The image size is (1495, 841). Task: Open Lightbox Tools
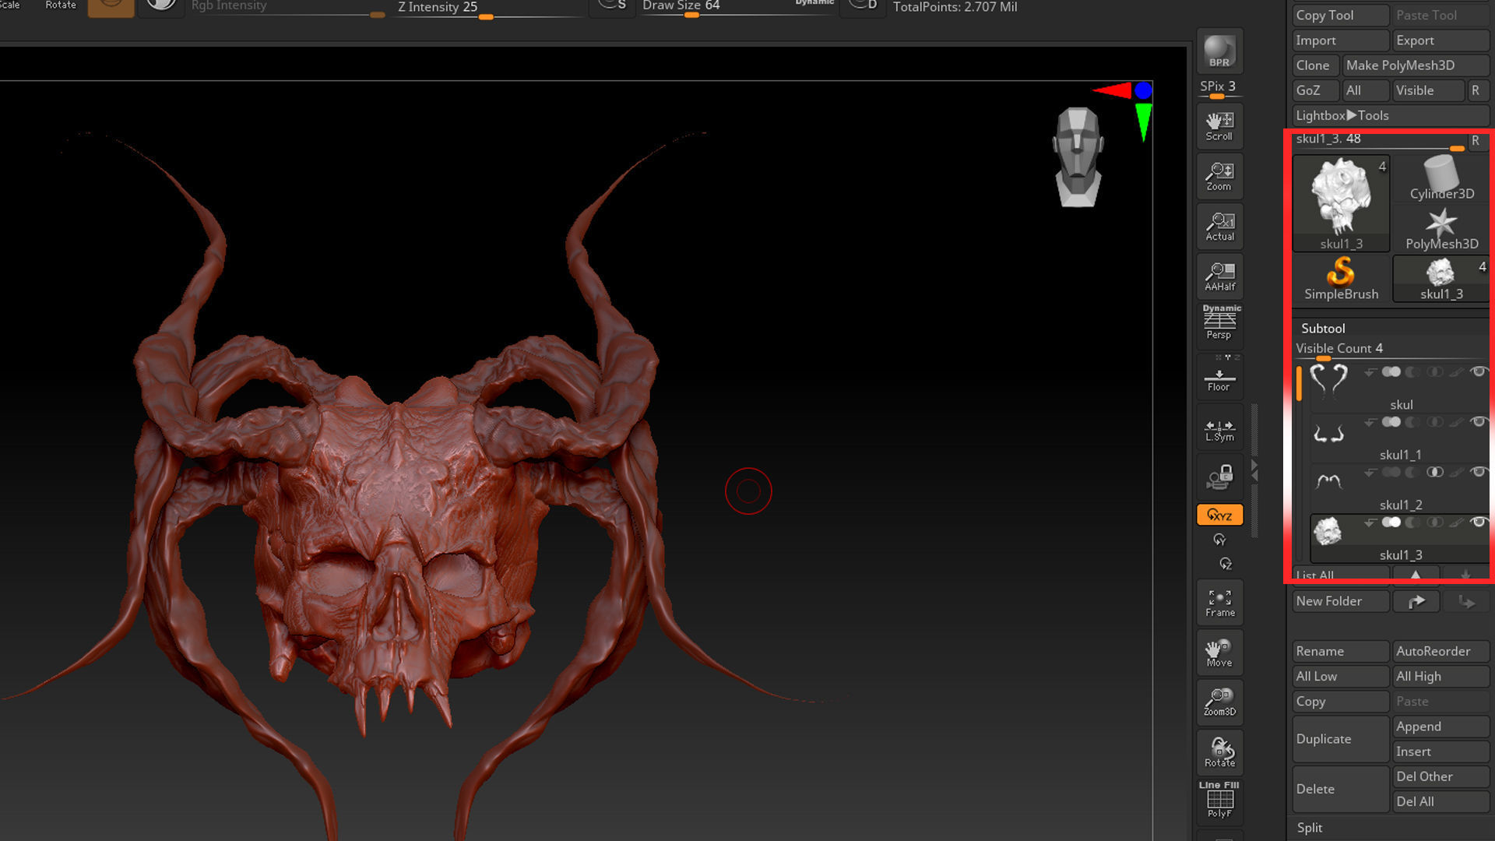point(1391,115)
